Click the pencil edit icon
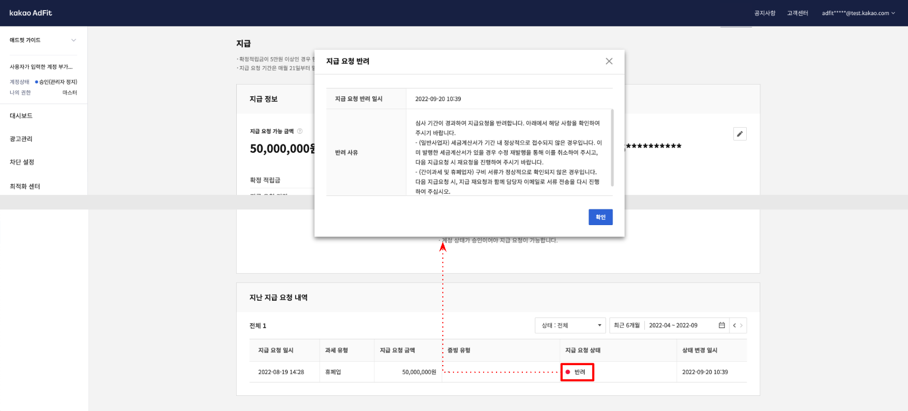Image resolution: width=908 pixels, height=411 pixels. (x=739, y=134)
